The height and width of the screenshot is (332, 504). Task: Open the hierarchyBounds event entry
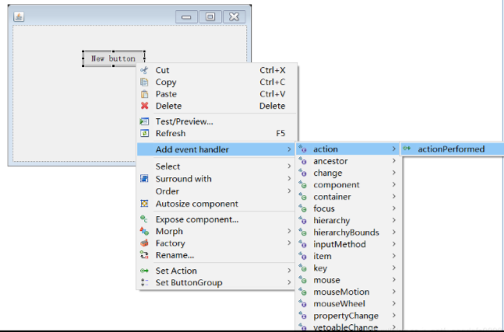point(347,232)
